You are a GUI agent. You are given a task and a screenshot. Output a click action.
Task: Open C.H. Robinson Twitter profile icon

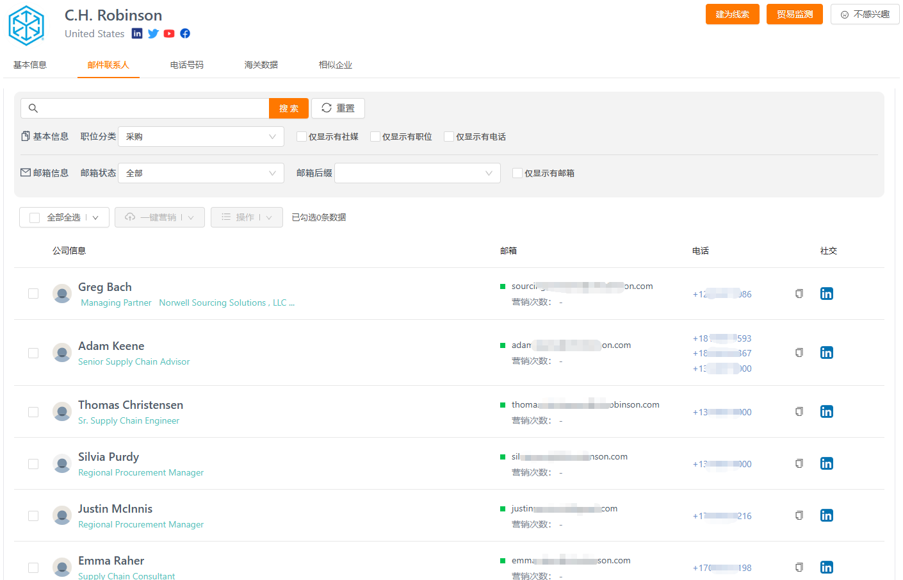(153, 33)
